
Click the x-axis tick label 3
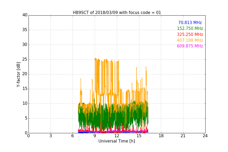click(x=51, y=136)
